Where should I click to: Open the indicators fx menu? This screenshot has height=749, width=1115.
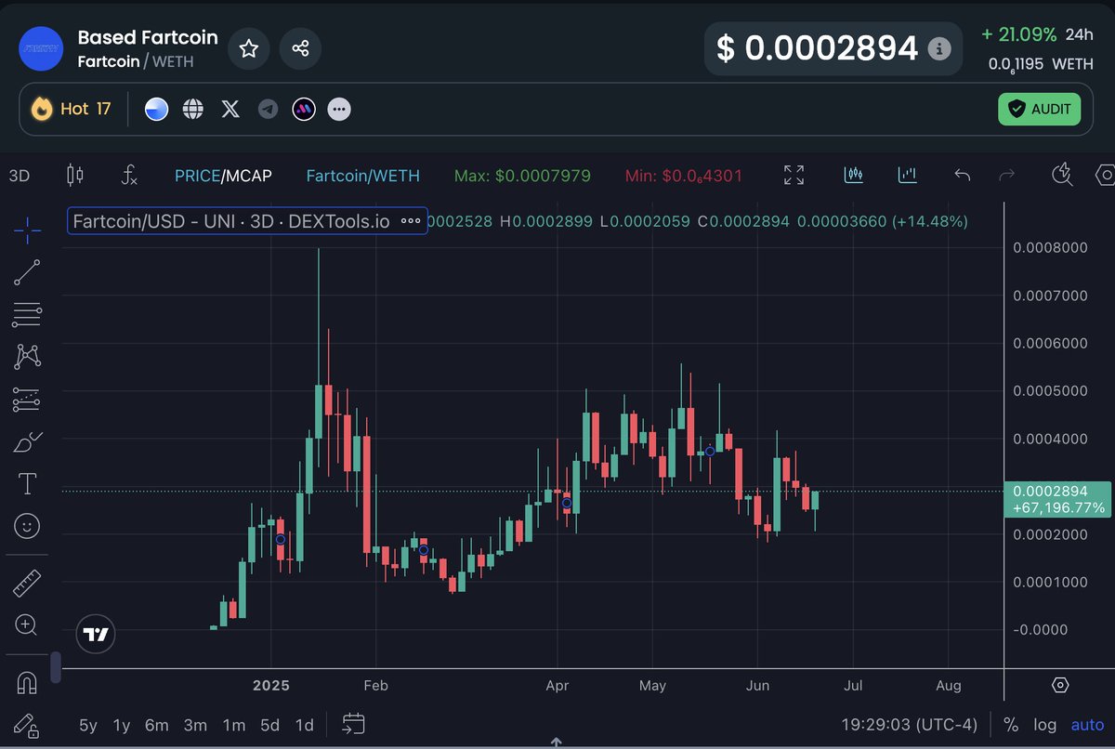(130, 175)
